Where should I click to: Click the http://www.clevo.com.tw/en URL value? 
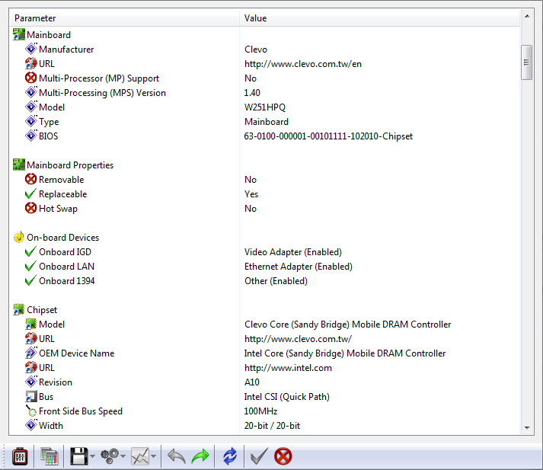pyautogui.click(x=303, y=64)
